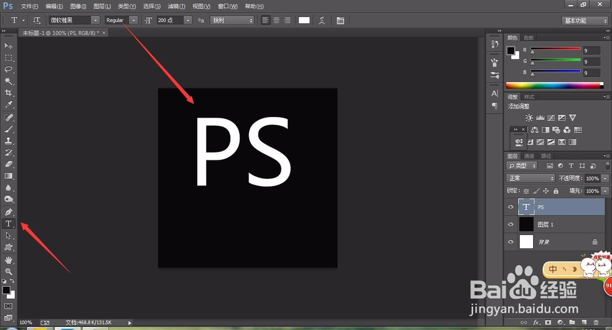Add a Brightness/Contrast adjustment
Viewport: 612px width, 330px height.
coord(529,118)
